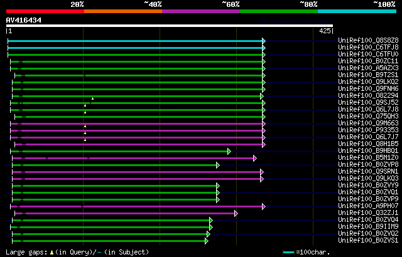The image size is (402, 257).
Task: Select the UniRef100_B9IIM9 label
Action: tap(369, 227)
